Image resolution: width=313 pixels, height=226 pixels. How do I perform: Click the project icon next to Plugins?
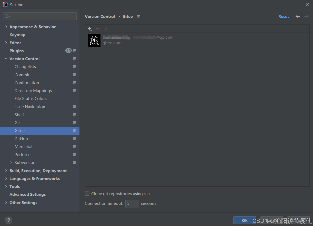[75, 51]
